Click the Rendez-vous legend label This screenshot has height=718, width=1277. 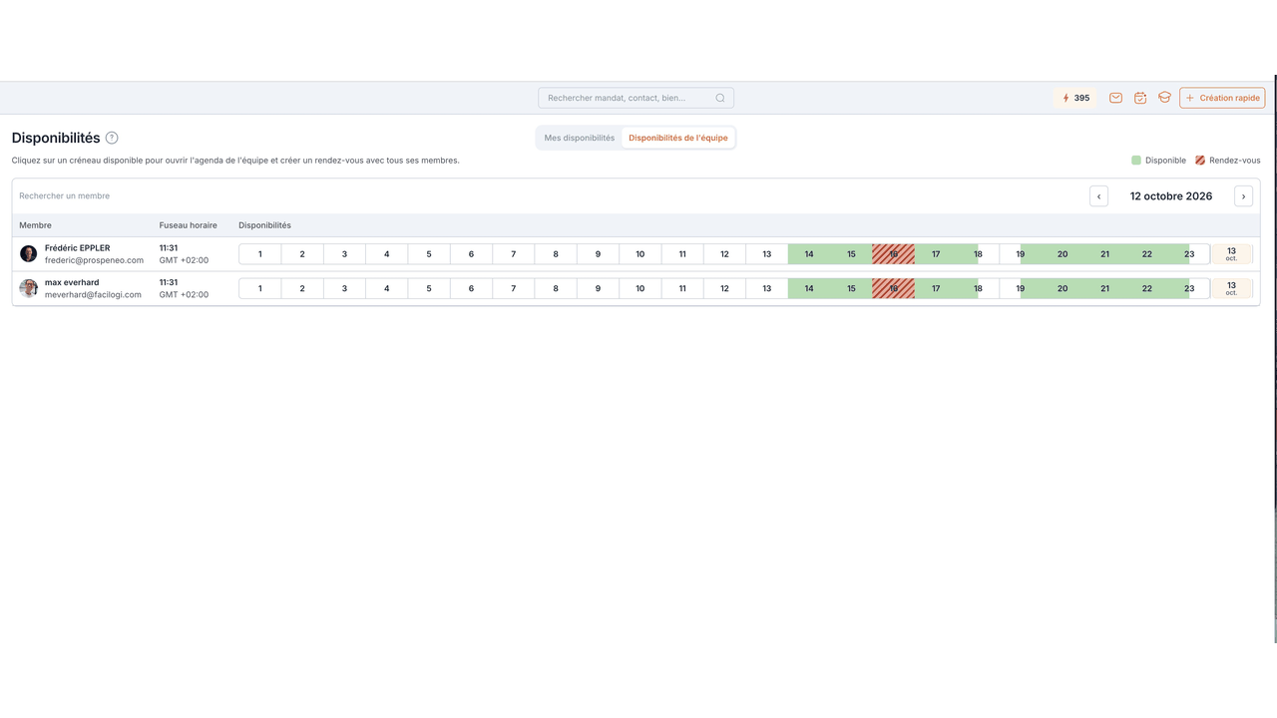(x=1235, y=161)
